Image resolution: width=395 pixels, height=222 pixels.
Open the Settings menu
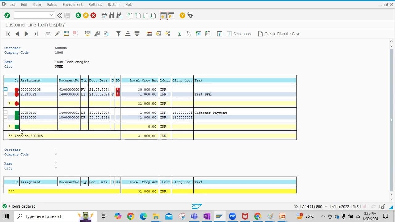[95, 5]
